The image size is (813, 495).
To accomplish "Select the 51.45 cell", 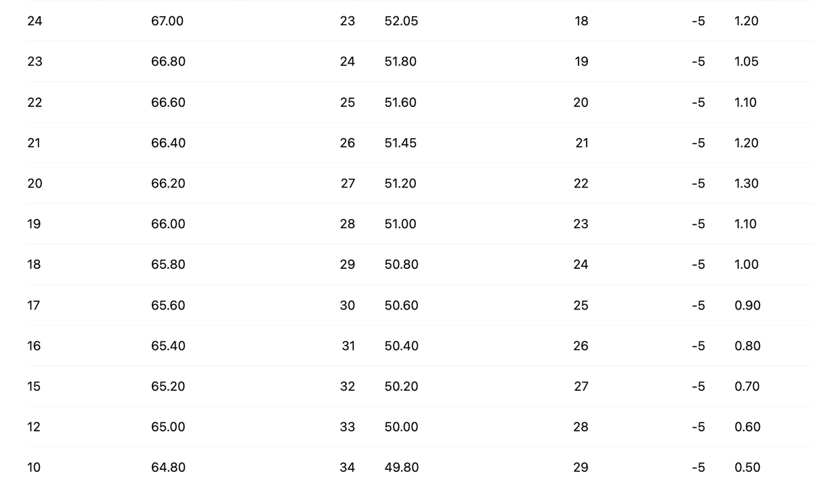I will 400,143.
